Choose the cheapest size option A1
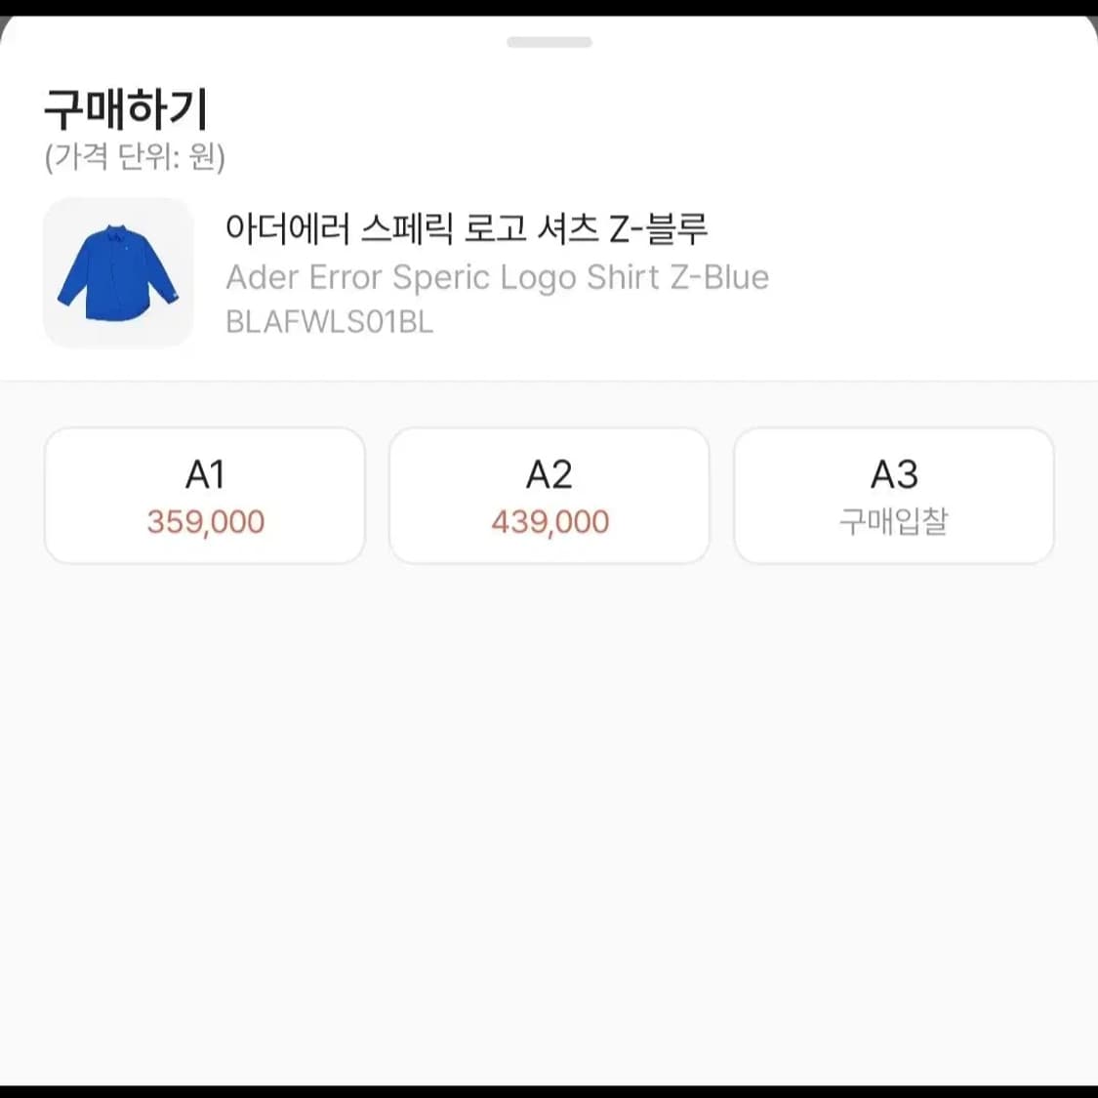Screen dimensions: 1098x1098 pos(203,495)
